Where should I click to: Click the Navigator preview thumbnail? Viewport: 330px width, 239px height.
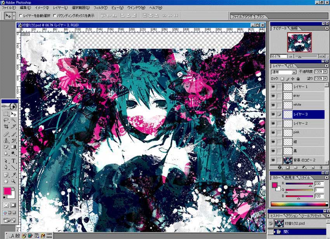click(x=299, y=42)
